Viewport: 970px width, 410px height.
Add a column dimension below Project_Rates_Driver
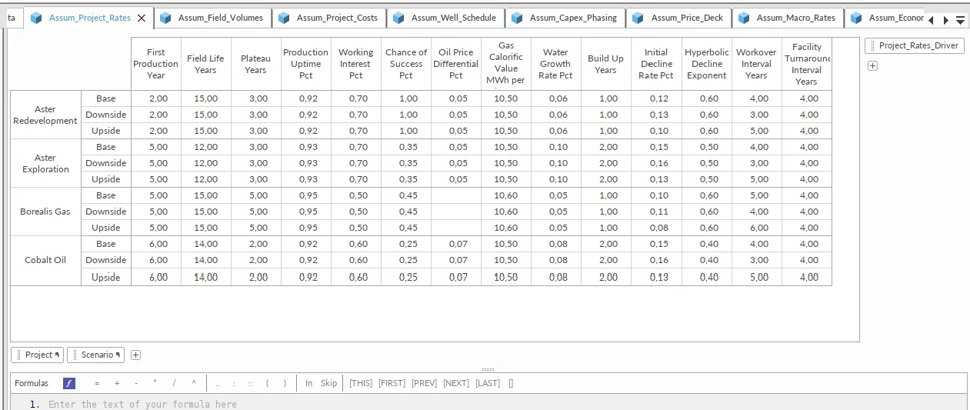tap(872, 66)
